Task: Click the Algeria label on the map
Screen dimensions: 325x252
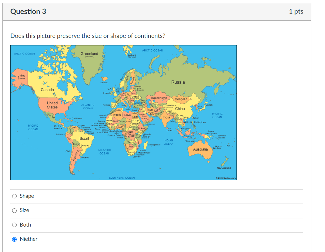Action: 117,115
